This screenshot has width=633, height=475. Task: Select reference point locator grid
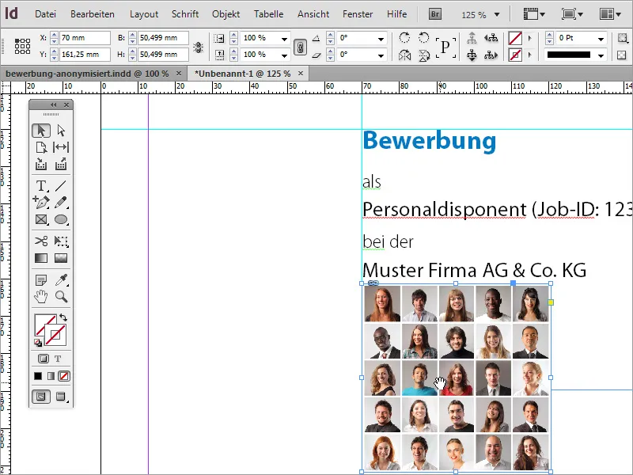point(23,47)
